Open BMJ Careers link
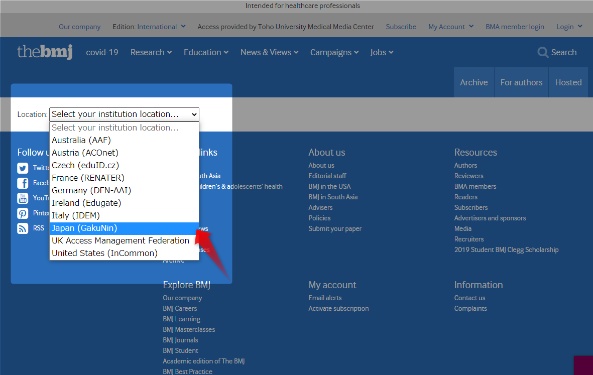593x375 pixels. 180,308
